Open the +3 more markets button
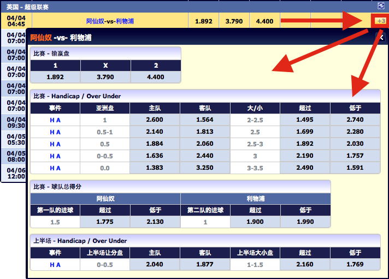Screen dimensions: 389x279 point(381,21)
